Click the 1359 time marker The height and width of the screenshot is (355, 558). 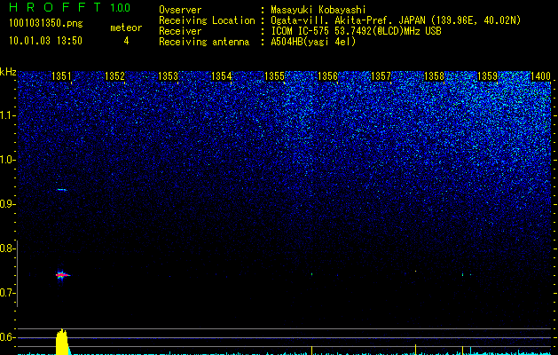[x=488, y=76]
